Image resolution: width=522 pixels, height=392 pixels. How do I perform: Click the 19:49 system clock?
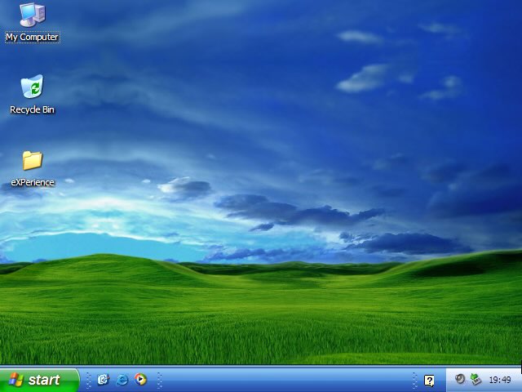(x=500, y=380)
